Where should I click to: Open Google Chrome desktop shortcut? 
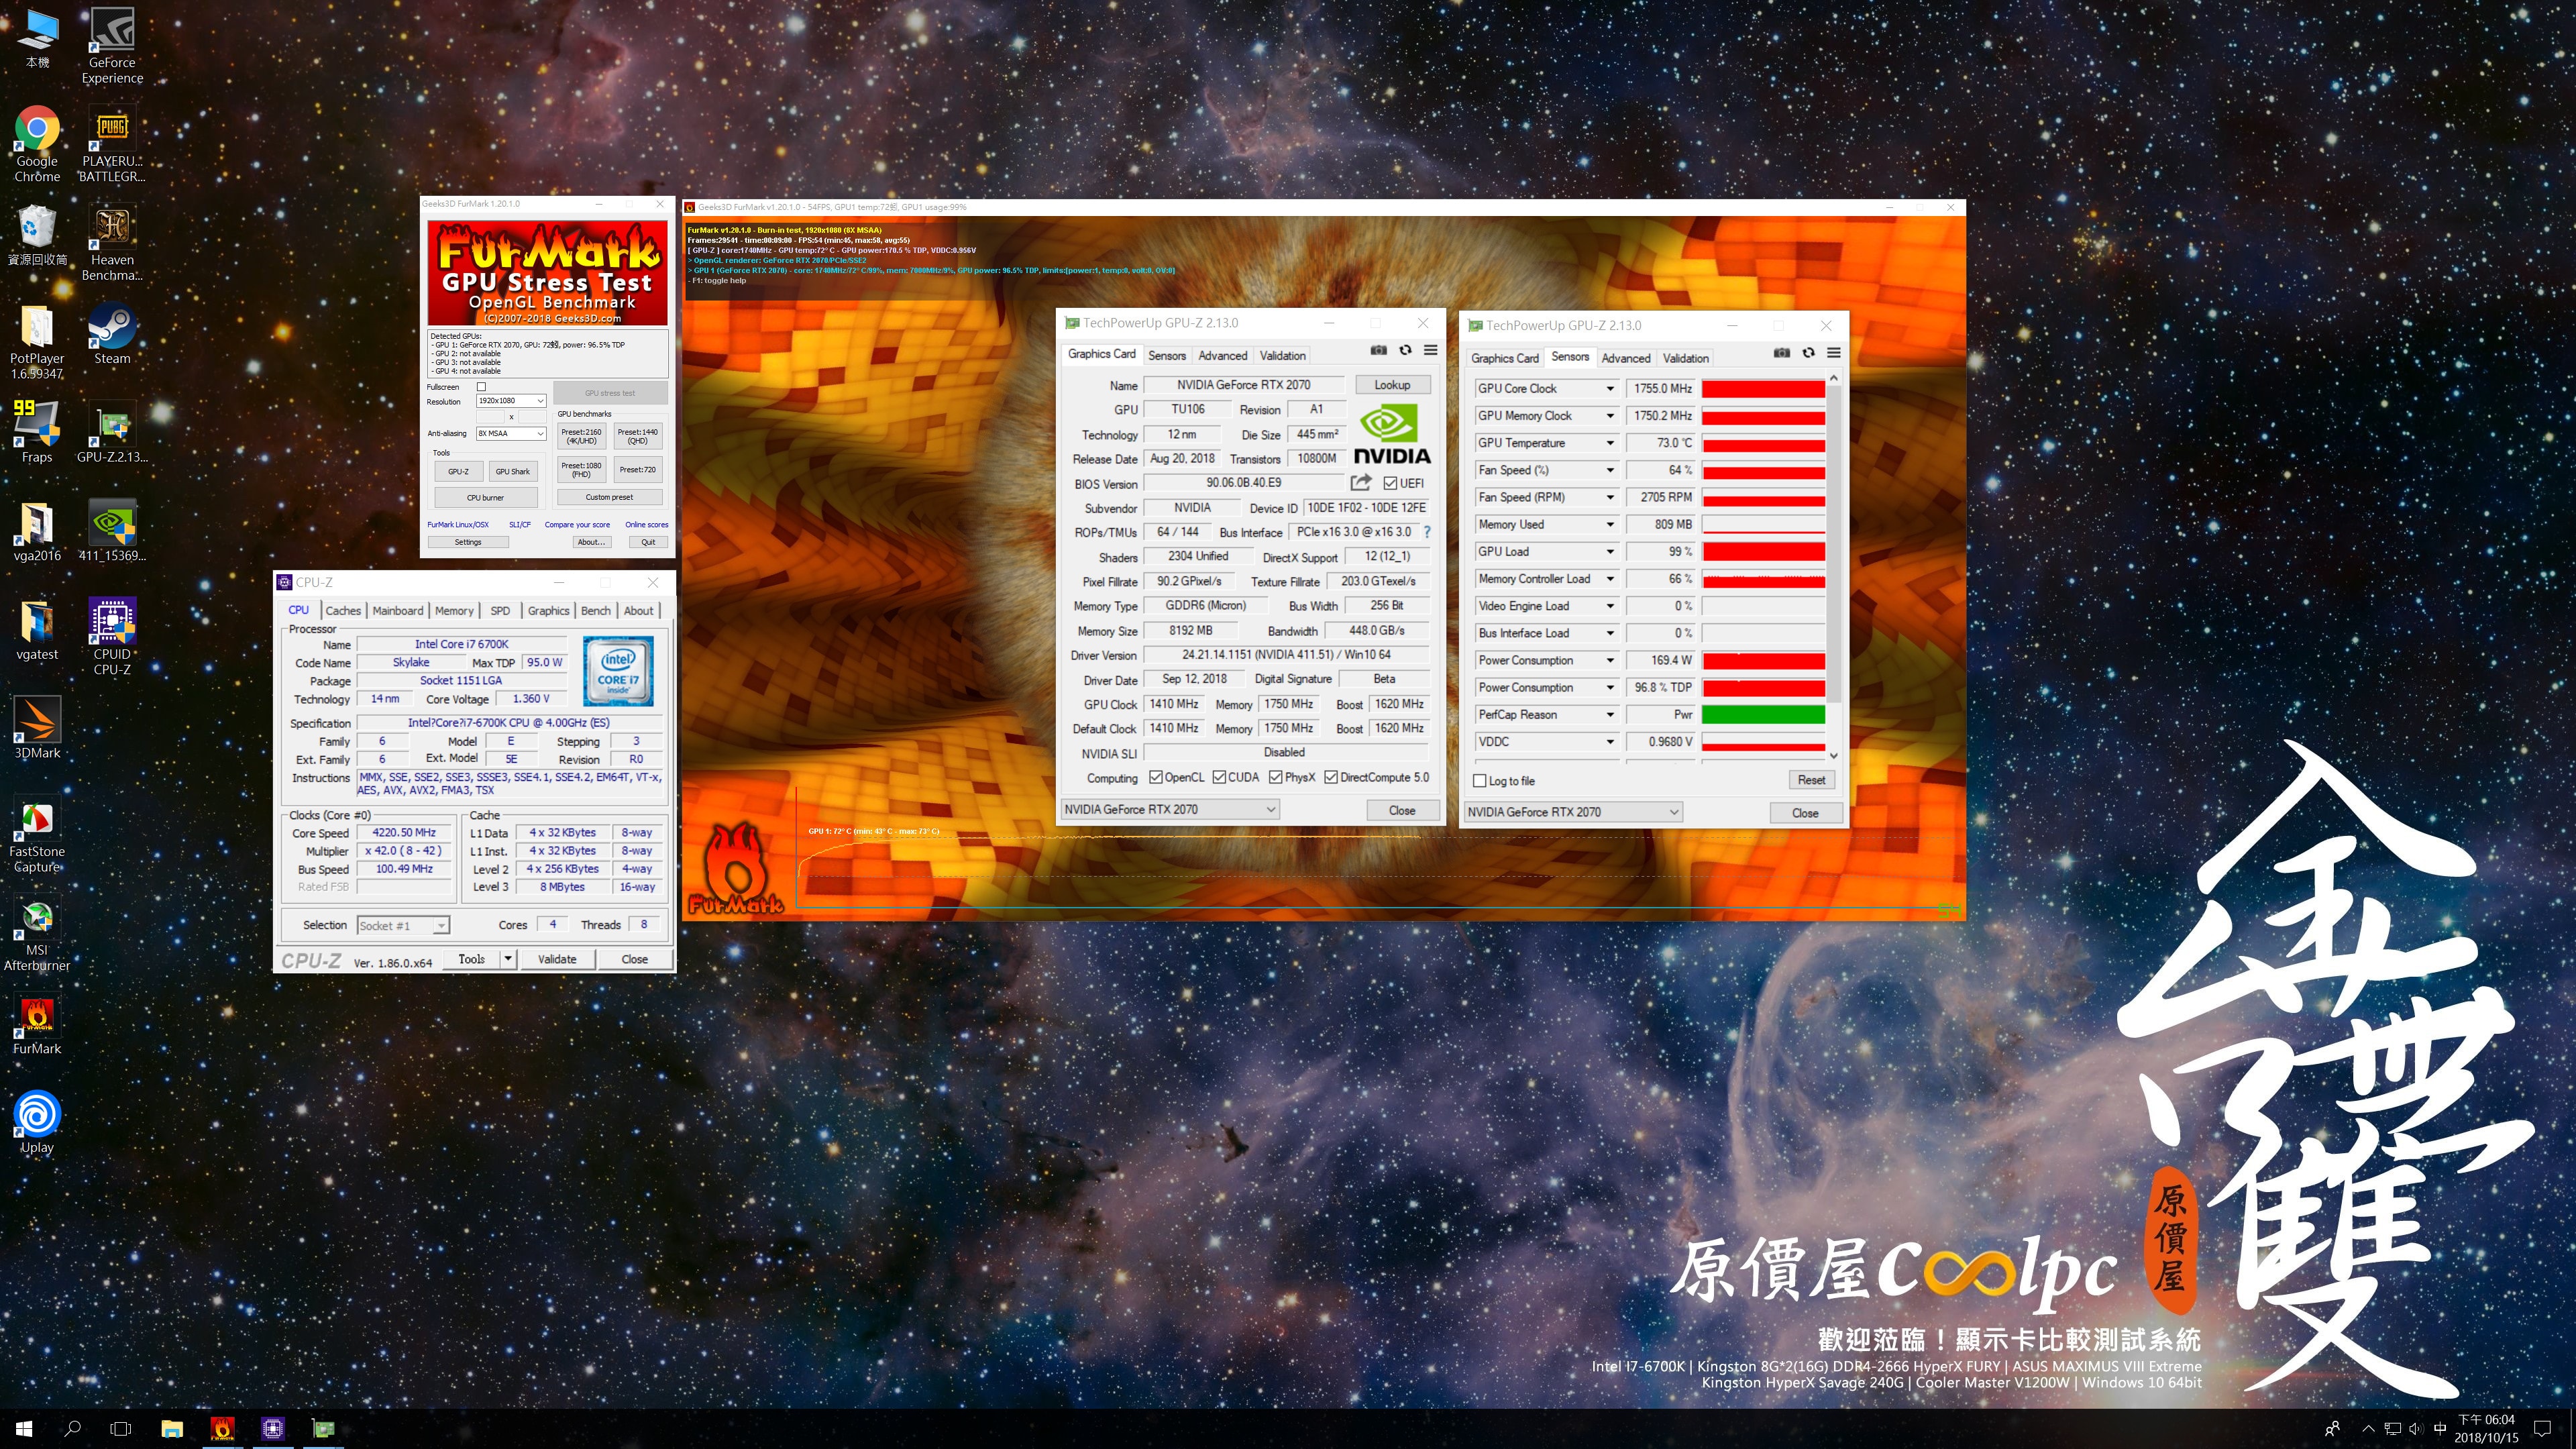(x=37, y=144)
